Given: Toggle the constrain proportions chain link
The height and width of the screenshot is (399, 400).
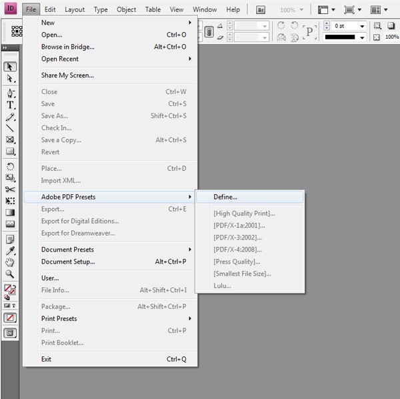Looking at the screenshot, I should point(209,31).
